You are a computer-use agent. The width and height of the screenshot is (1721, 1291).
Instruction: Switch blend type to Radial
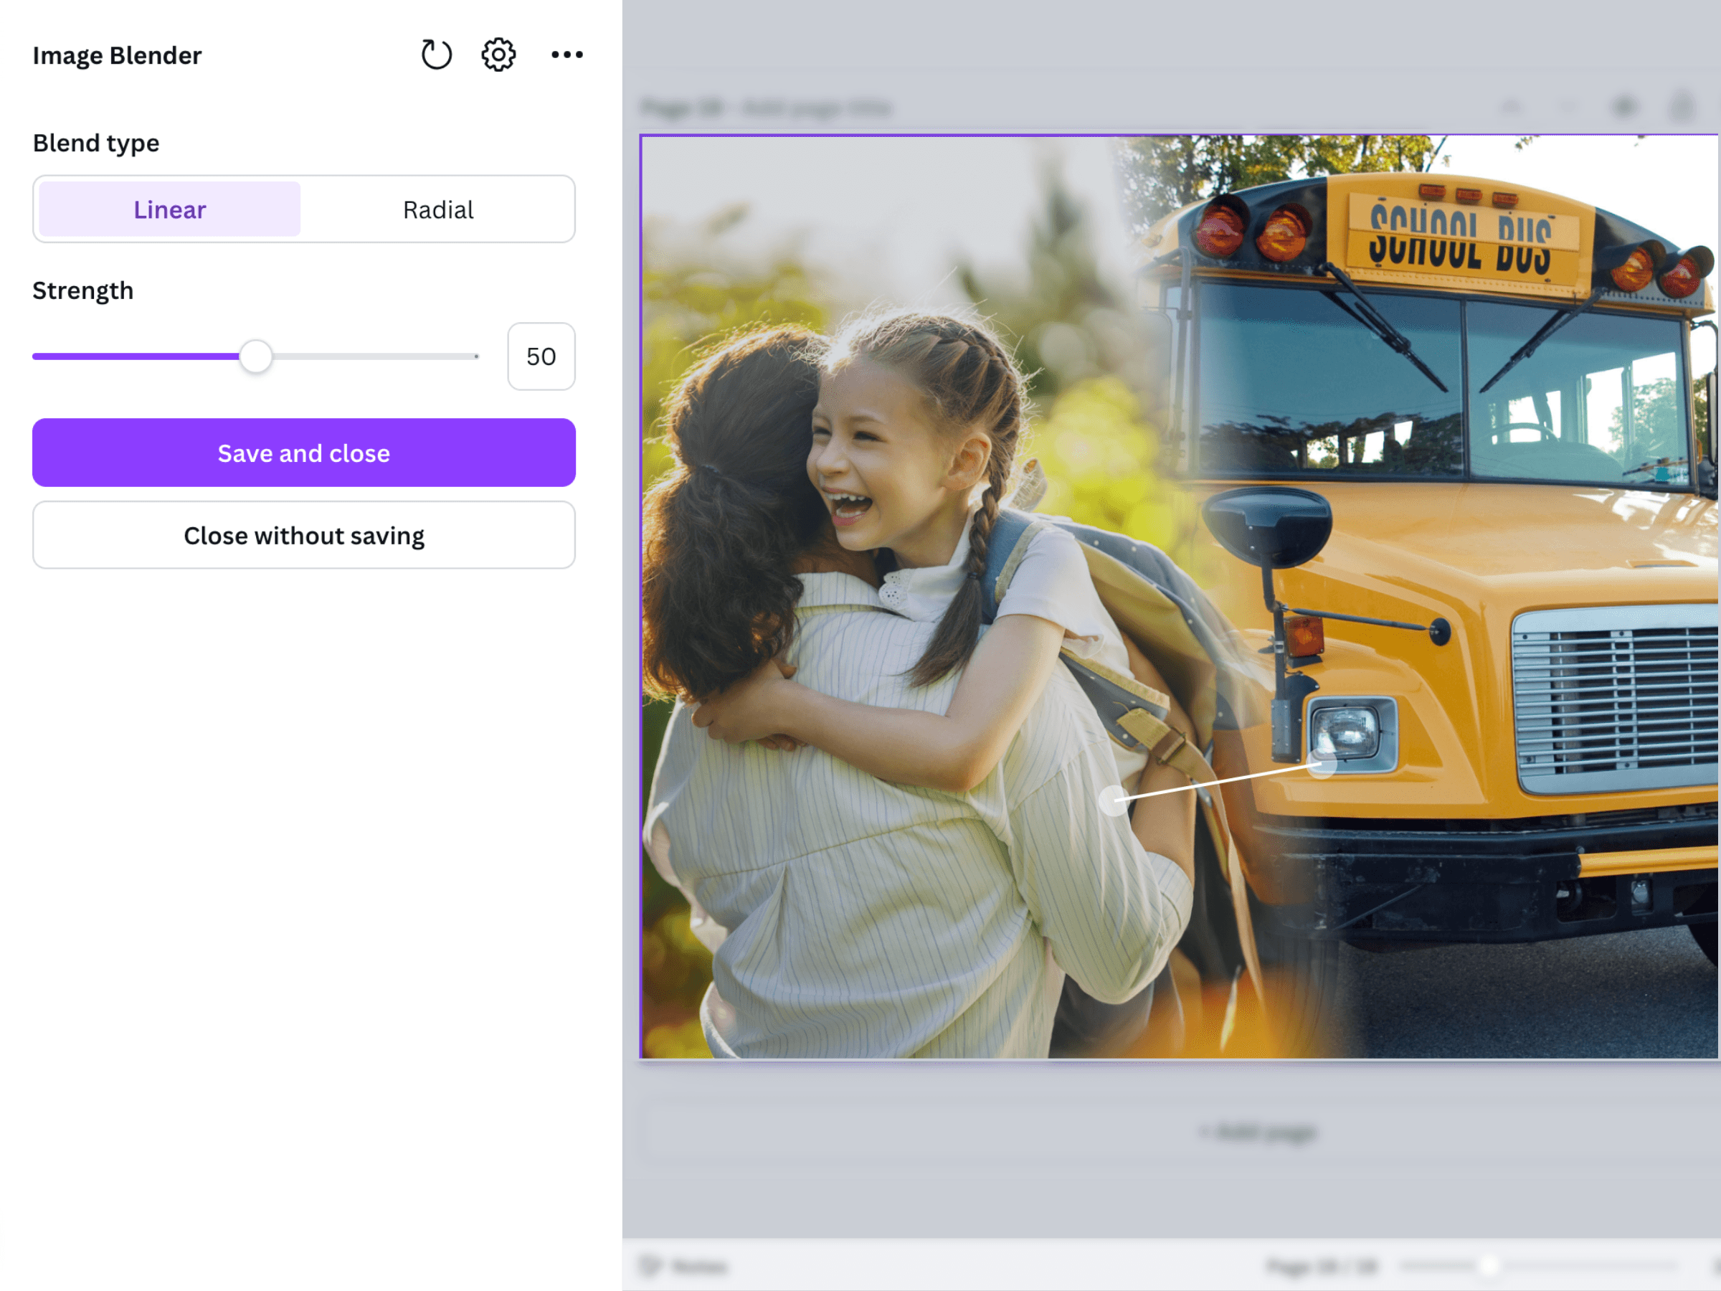[438, 209]
